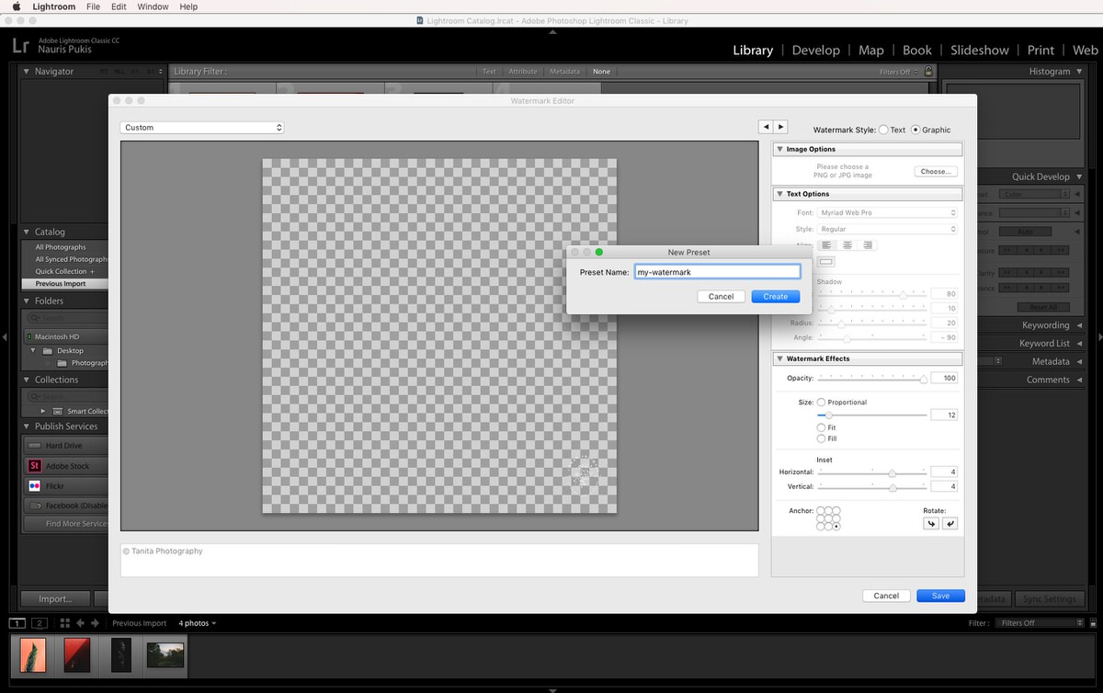The width and height of the screenshot is (1103, 693).
Task: Adjust the Vertical inset slider handle
Action: tap(892, 487)
